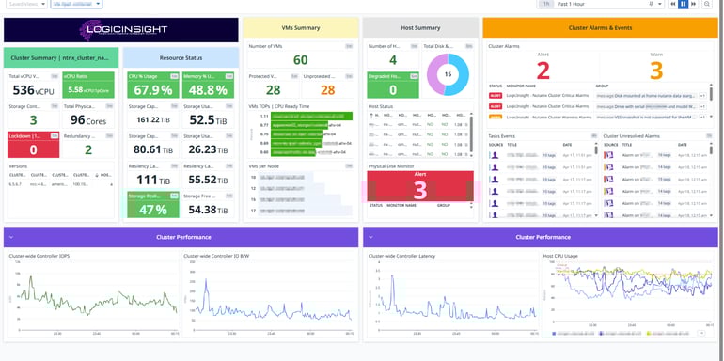This screenshot has width=724, height=361.
Task: Toggle the yellow host legend in Host CPU Usage
Action: click(x=668, y=333)
